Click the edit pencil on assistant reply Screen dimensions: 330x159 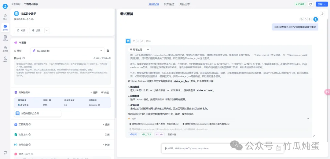click(142, 41)
